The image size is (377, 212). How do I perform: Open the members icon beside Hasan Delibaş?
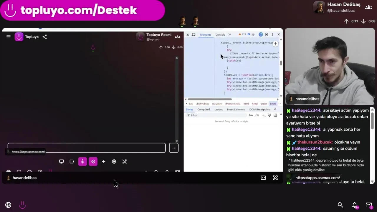coord(368,7)
